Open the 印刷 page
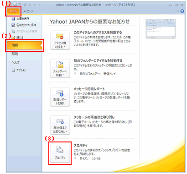 [15, 54]
